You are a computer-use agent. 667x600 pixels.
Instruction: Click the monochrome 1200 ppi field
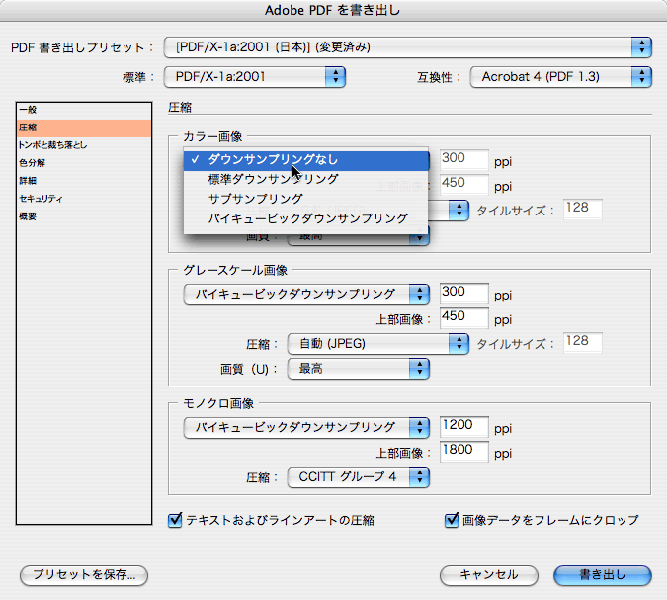pyautogui.click(x=464, y=427)
